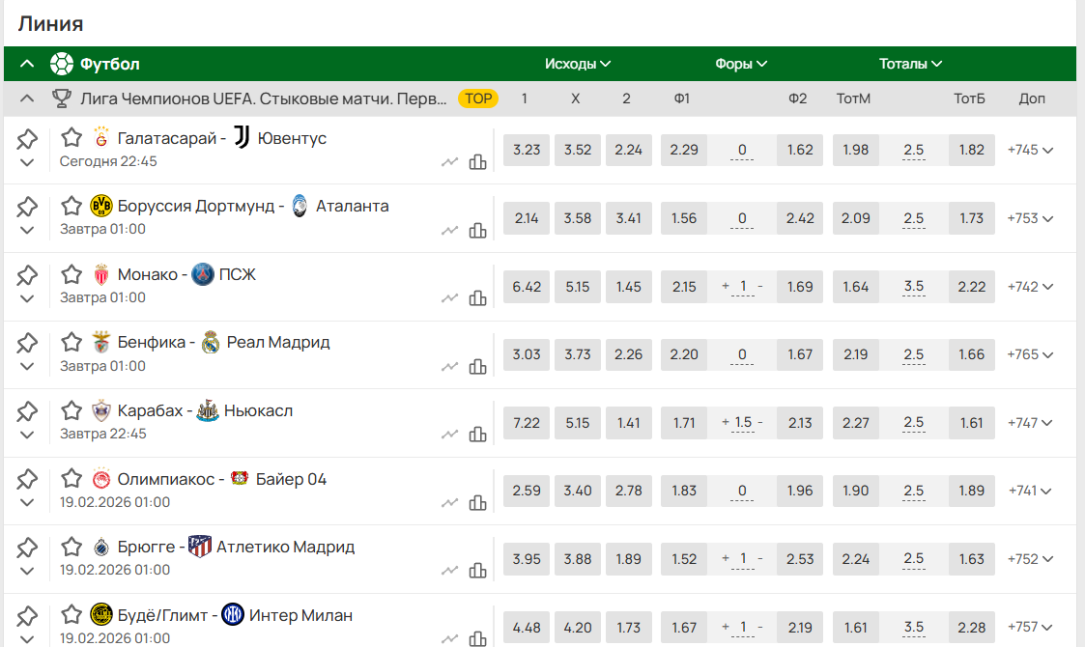Pin the Olympiacos – Bayer 04 match
The height and width of the screenshot is (647, 1085).
pyautogui.click(x=27, y=479)
